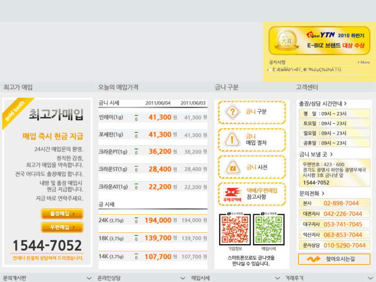Click the 문자상담 number 010-5290-7044
Viewport: 376px width, 282px height.
tap(344, 245)
